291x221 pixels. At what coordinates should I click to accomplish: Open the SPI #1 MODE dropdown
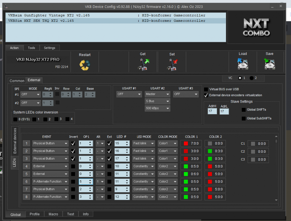[30, 94]
